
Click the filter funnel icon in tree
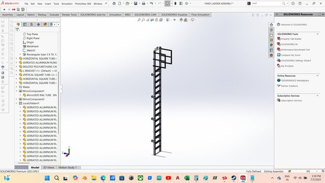pyautogui.click(x=17, y=29)
